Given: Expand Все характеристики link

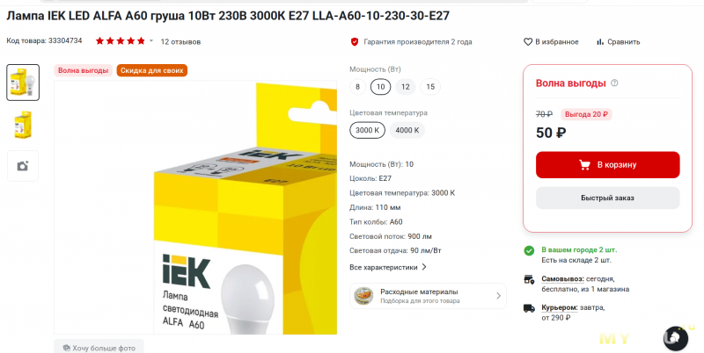Looking at the screenshot, I should tap(388, 268).
